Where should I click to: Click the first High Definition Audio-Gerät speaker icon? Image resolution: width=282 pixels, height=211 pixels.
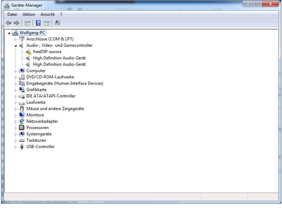[28, 58]
